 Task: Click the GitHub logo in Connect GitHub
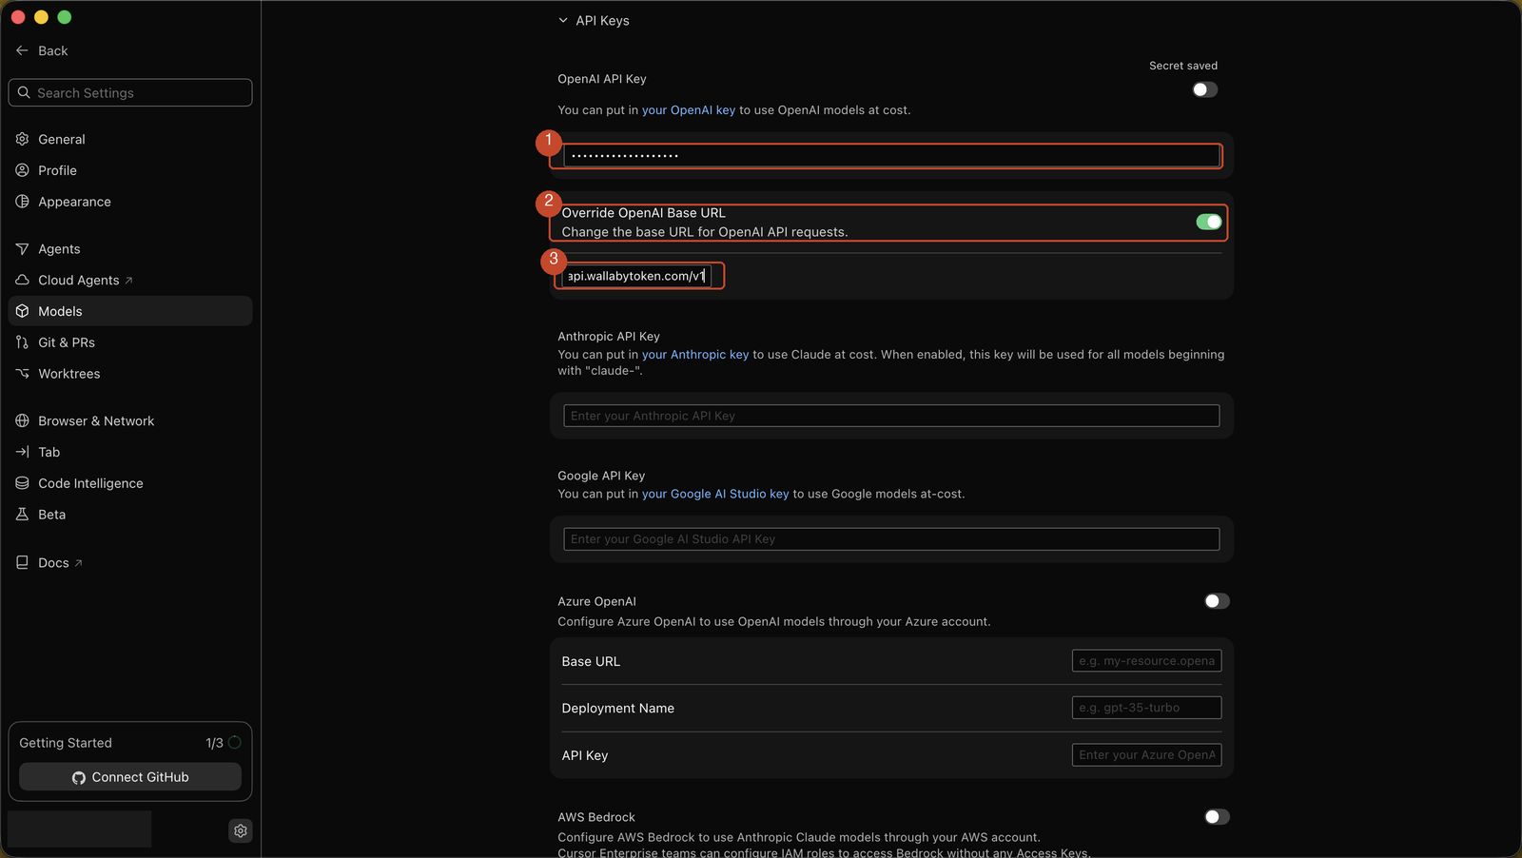[x=79, y=778]
